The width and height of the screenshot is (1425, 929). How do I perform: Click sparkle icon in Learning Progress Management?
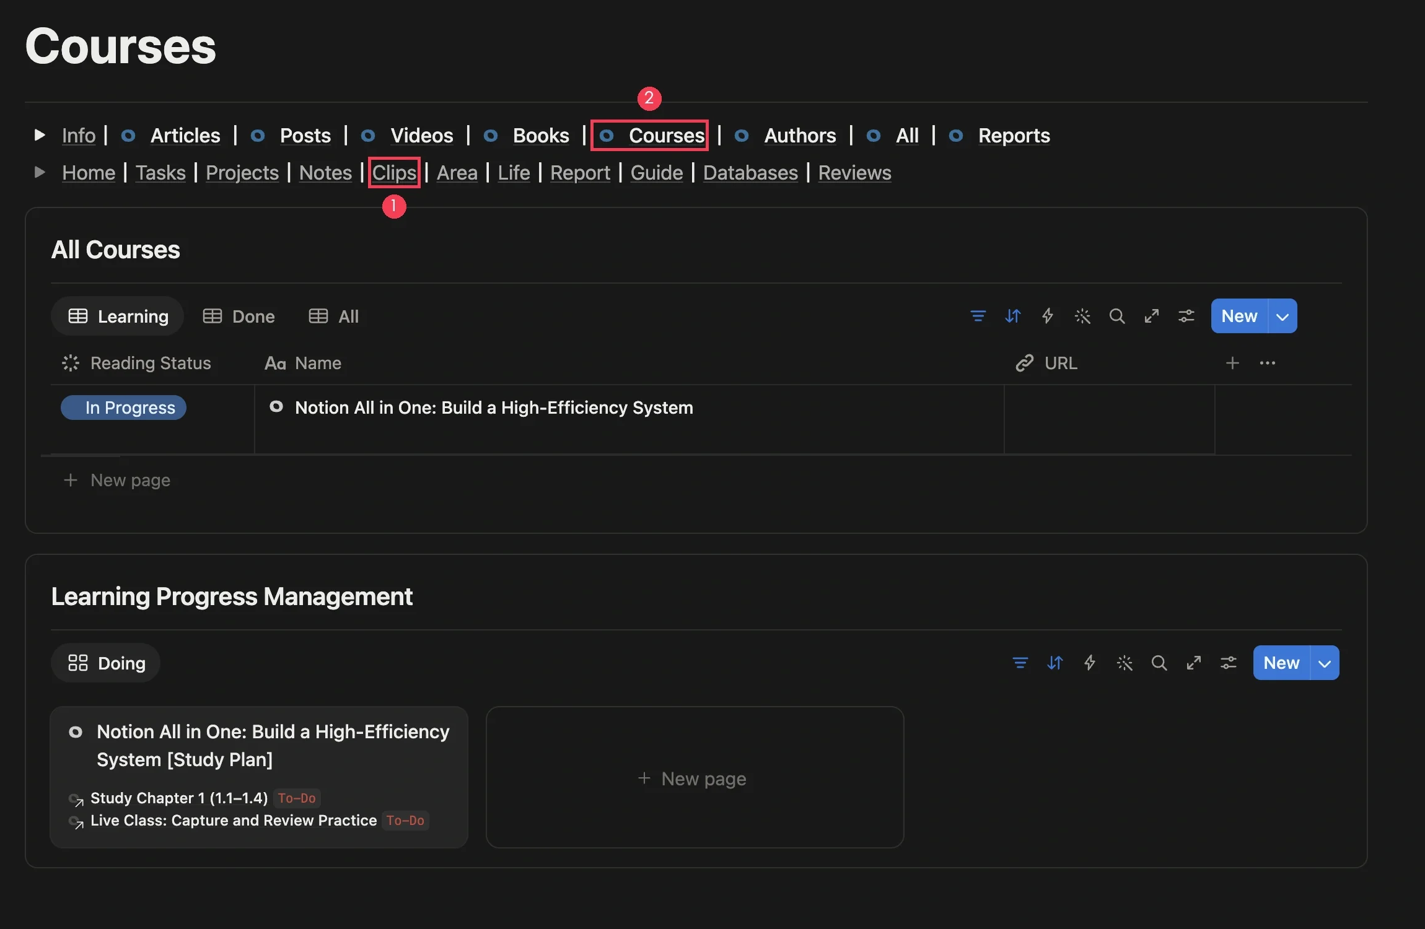click(x=1124, y=663)
